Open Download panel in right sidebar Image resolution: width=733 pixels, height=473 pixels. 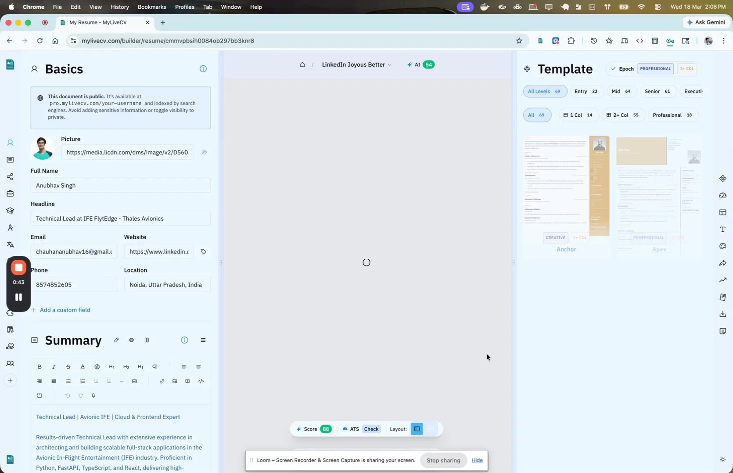point(723,314)
